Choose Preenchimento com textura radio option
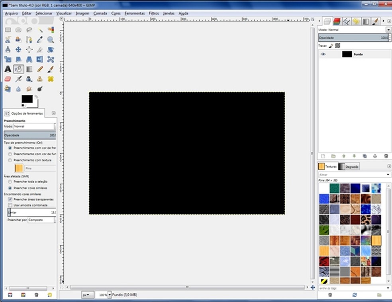The height and width of the screenshot is (302, 392). click(10, 160)
